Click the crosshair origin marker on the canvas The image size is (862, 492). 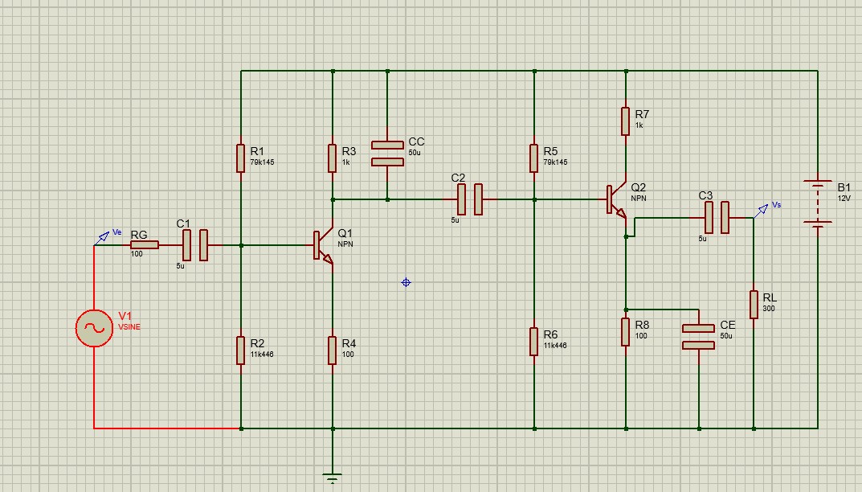point(405,282)
